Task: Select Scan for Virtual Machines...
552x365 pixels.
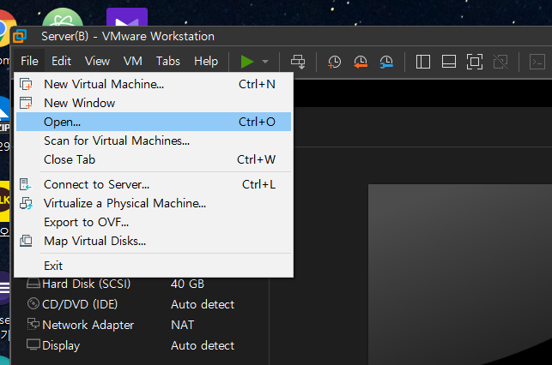Action: 154,141
